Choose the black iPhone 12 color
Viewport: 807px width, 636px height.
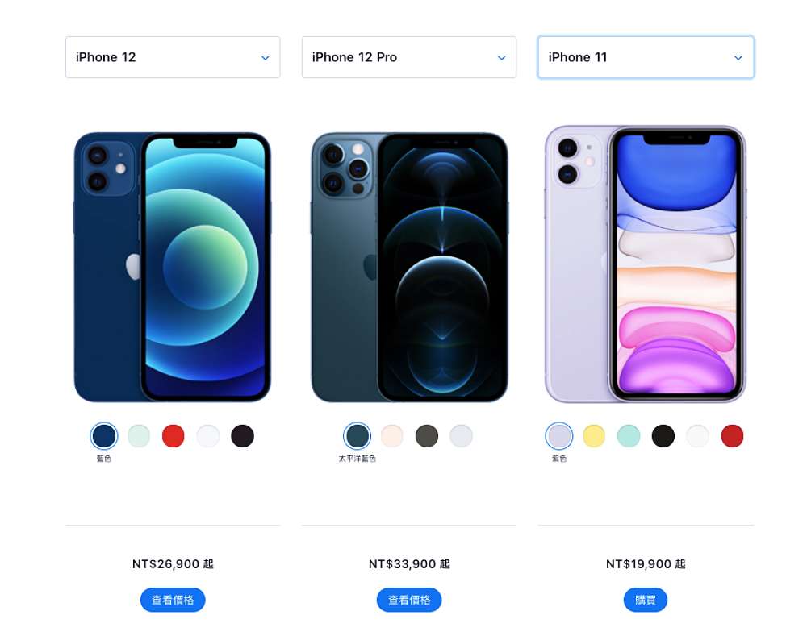coord(242,436)
